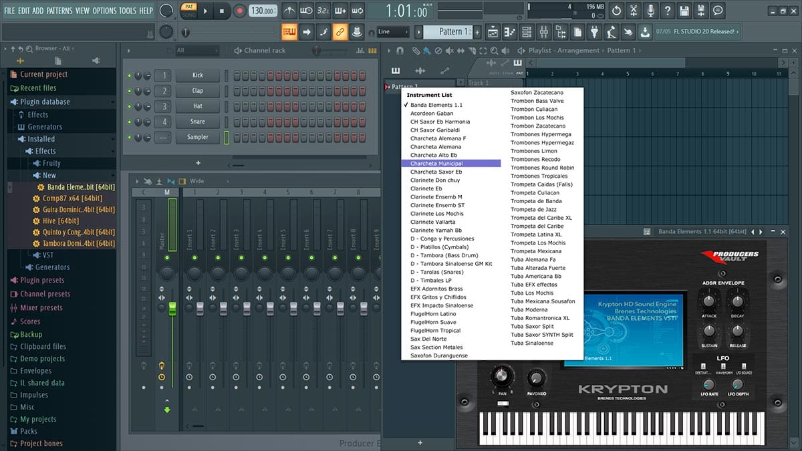
Task: Toggle SONG mode
Action: pyautogui.click(x=189, y=14)
